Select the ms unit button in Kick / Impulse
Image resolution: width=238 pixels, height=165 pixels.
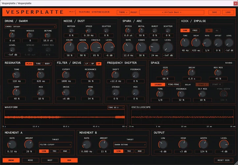tap(217, 30)
